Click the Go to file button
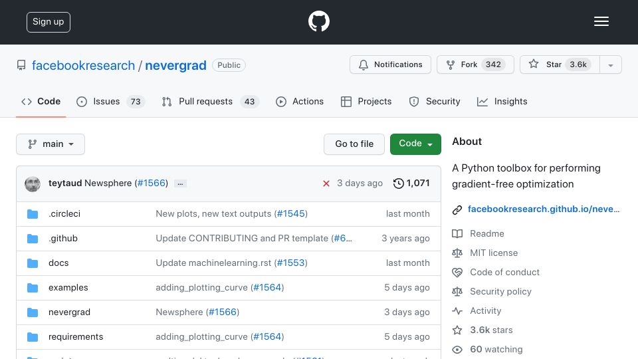Screen dimensions: 638x359 pos(354,144)
